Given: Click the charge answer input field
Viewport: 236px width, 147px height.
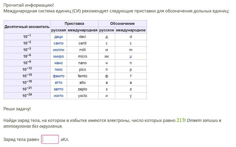Looking at the screenshot, I should tap(50, 139).
